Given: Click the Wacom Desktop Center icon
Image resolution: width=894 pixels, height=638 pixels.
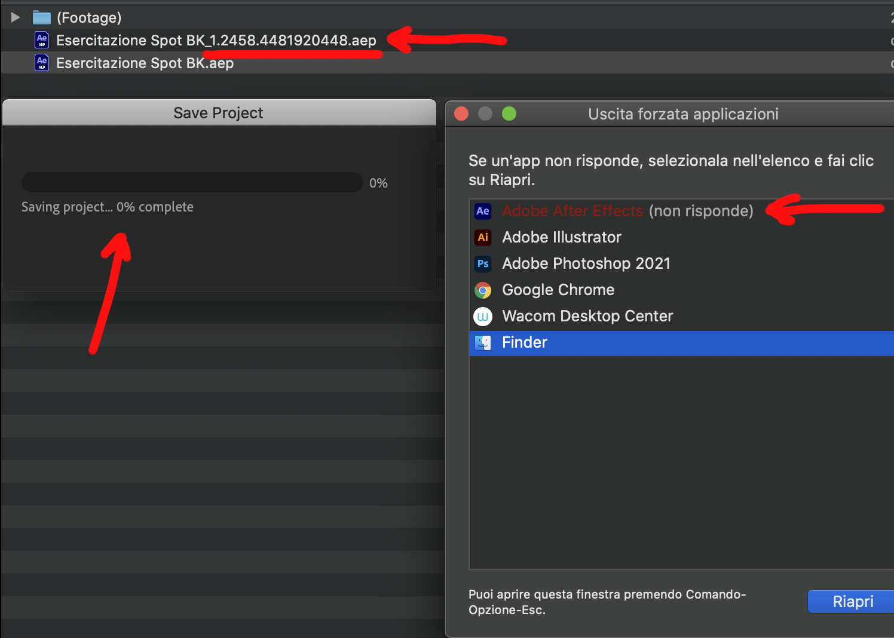Looking at the screenshot, I should click(x=482, y=316).
